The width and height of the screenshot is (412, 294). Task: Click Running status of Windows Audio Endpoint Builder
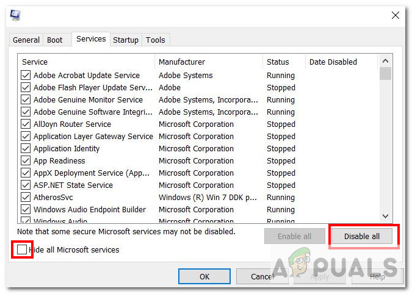click(281, 209)
